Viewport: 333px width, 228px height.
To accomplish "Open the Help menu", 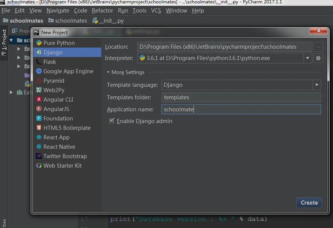I will click(198, 11).
